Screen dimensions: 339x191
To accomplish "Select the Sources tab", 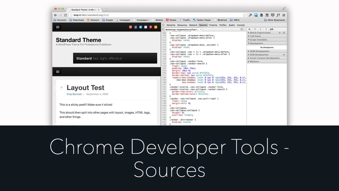I will [x=203, y=25].
